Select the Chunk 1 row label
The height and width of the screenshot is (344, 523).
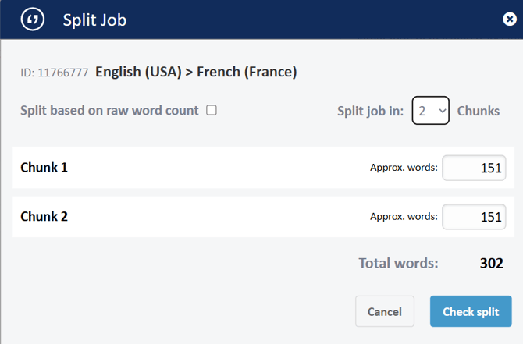pyautogui.click(x=44, y=168)
